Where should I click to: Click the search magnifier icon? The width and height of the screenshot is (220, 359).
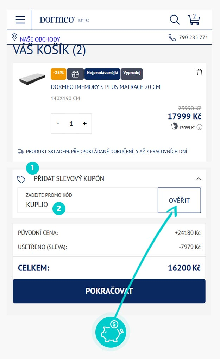[175, 19]
